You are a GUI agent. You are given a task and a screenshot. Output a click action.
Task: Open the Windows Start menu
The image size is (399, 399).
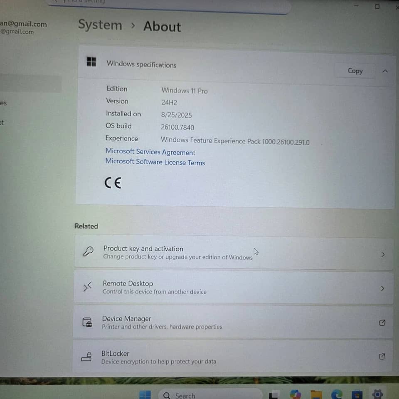tap(145, 395)
